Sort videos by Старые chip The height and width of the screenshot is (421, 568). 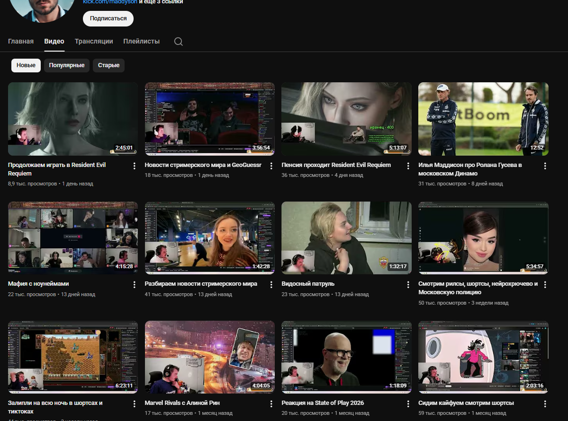tap(108, 65)
